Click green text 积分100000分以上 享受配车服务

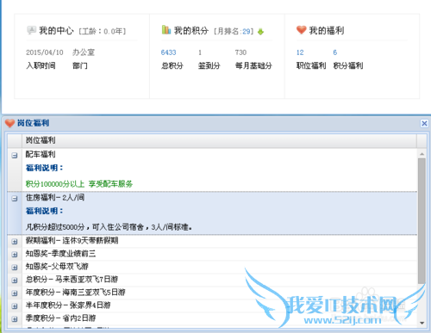point(79,184)
